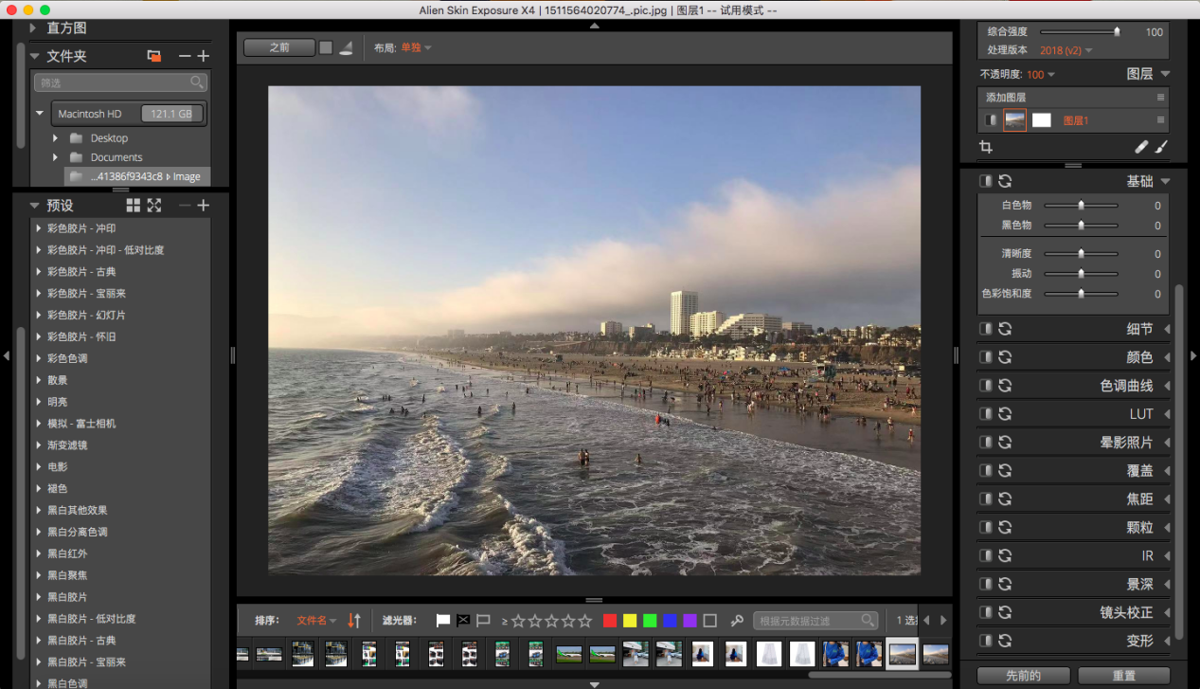
Task: Open the 布局 layout dropdown
Action: [417, 47]
